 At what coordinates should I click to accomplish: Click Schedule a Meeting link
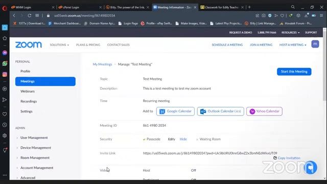[227, 45]
